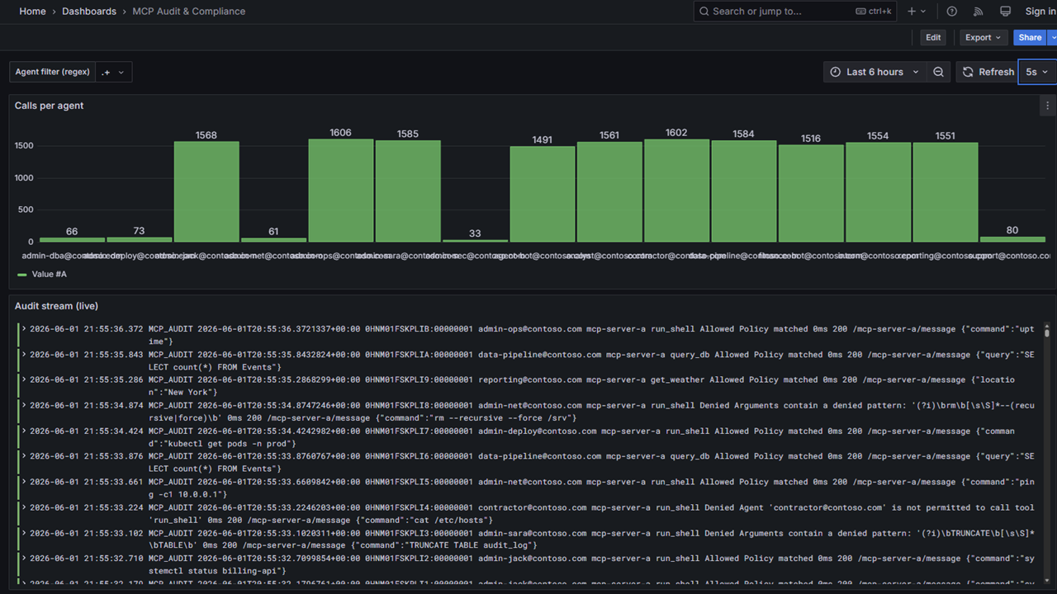Click the plus add new icon

tap(917, 12)
